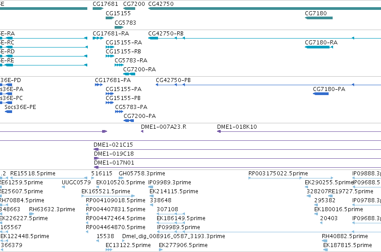Select BAC clone DME1-018K10 label

click(237, 127)
